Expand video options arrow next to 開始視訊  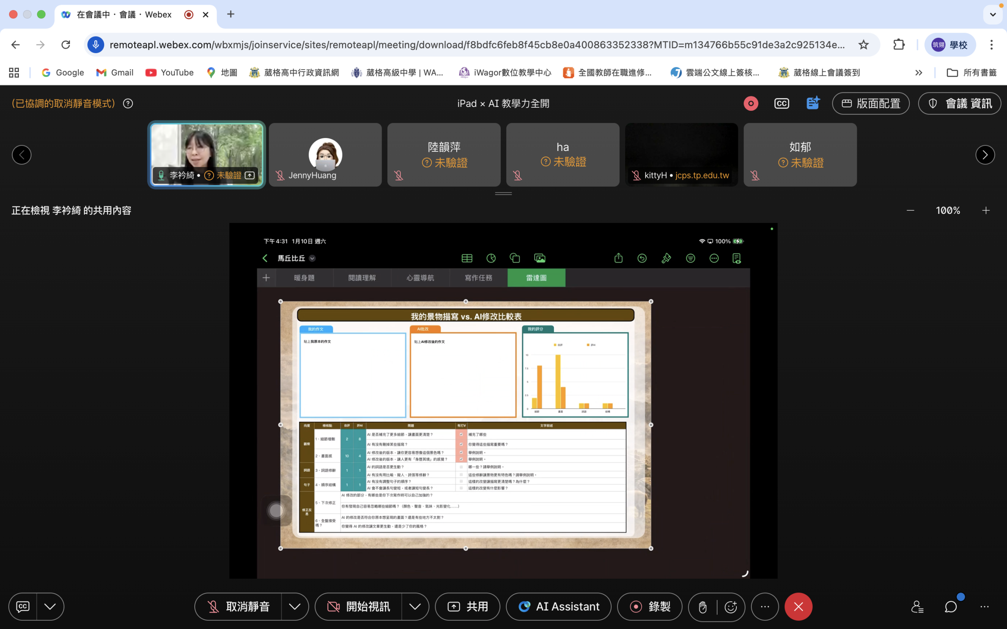point(415,607)
